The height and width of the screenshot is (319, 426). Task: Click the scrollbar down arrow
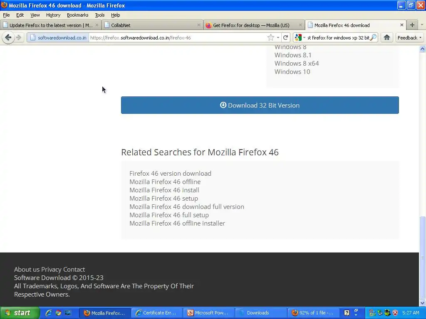click(422, 303)
